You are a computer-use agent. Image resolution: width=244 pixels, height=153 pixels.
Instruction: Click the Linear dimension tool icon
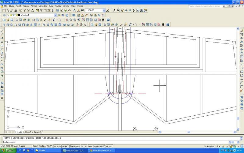(4, 10)
